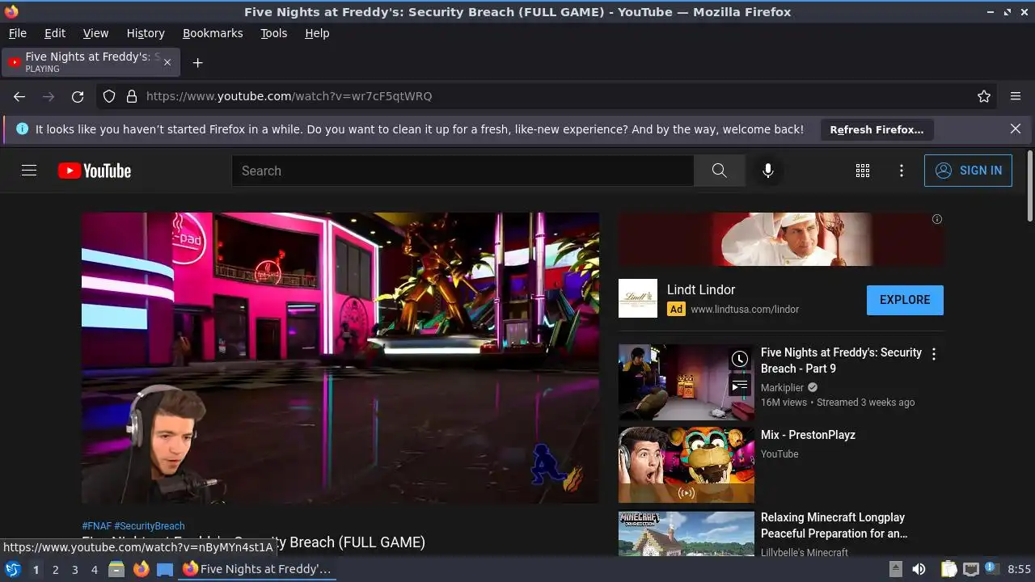The height and width of the screenshot is (582, 1035).
Task: Start voice search with microphone icon
Action: pos(768,171)
